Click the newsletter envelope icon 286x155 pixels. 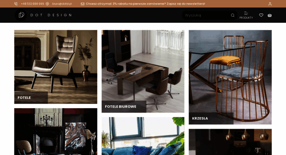(82, 4)
